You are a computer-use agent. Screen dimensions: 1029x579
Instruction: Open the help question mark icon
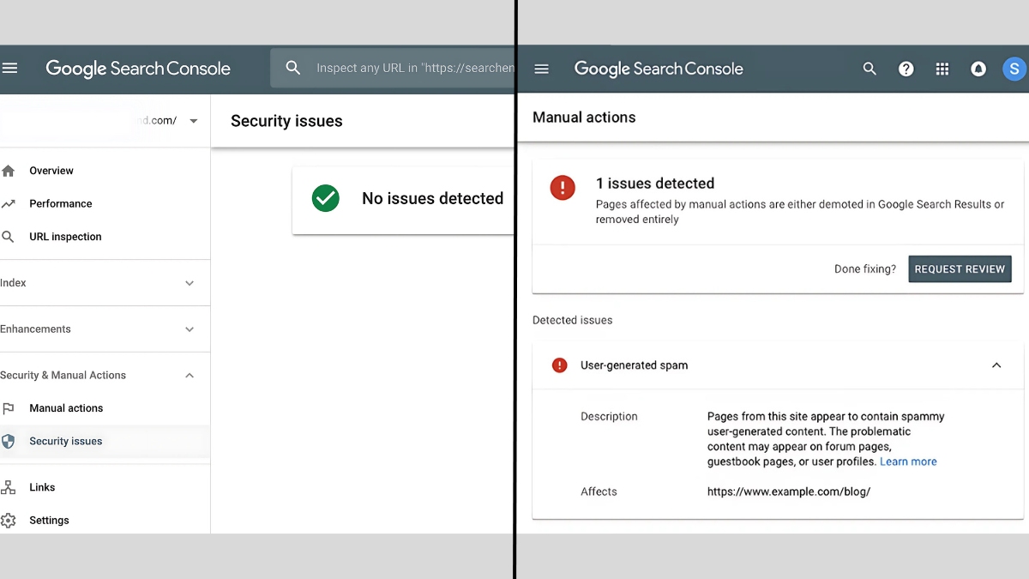906,69
